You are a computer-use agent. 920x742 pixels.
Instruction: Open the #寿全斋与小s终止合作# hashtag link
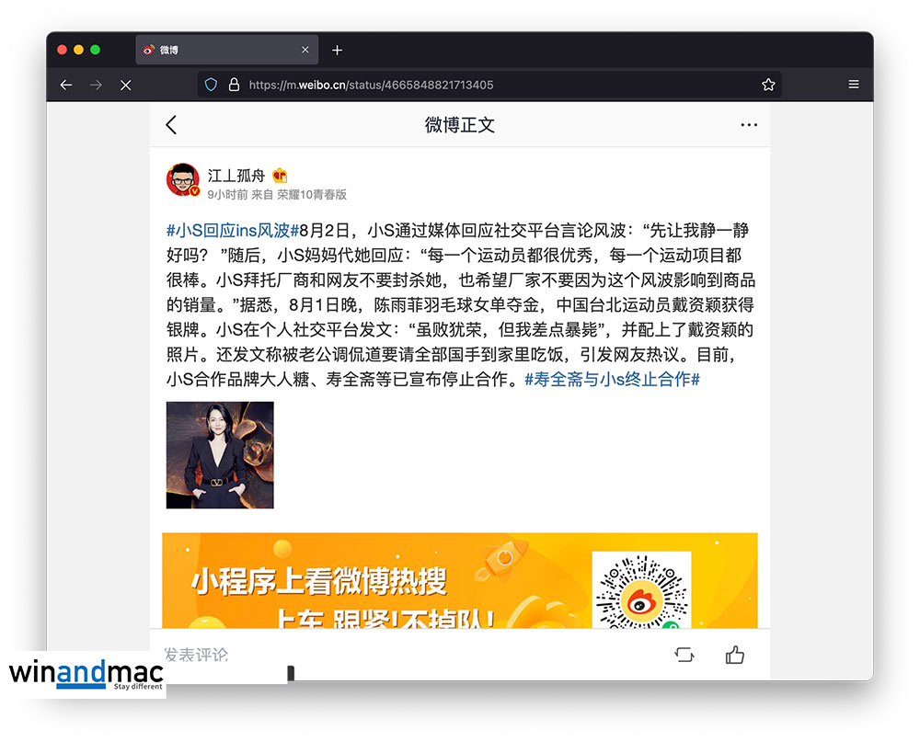pos(612,379)
